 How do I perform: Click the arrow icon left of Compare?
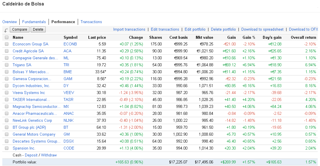pyautogui.click(x=6, y=30)
